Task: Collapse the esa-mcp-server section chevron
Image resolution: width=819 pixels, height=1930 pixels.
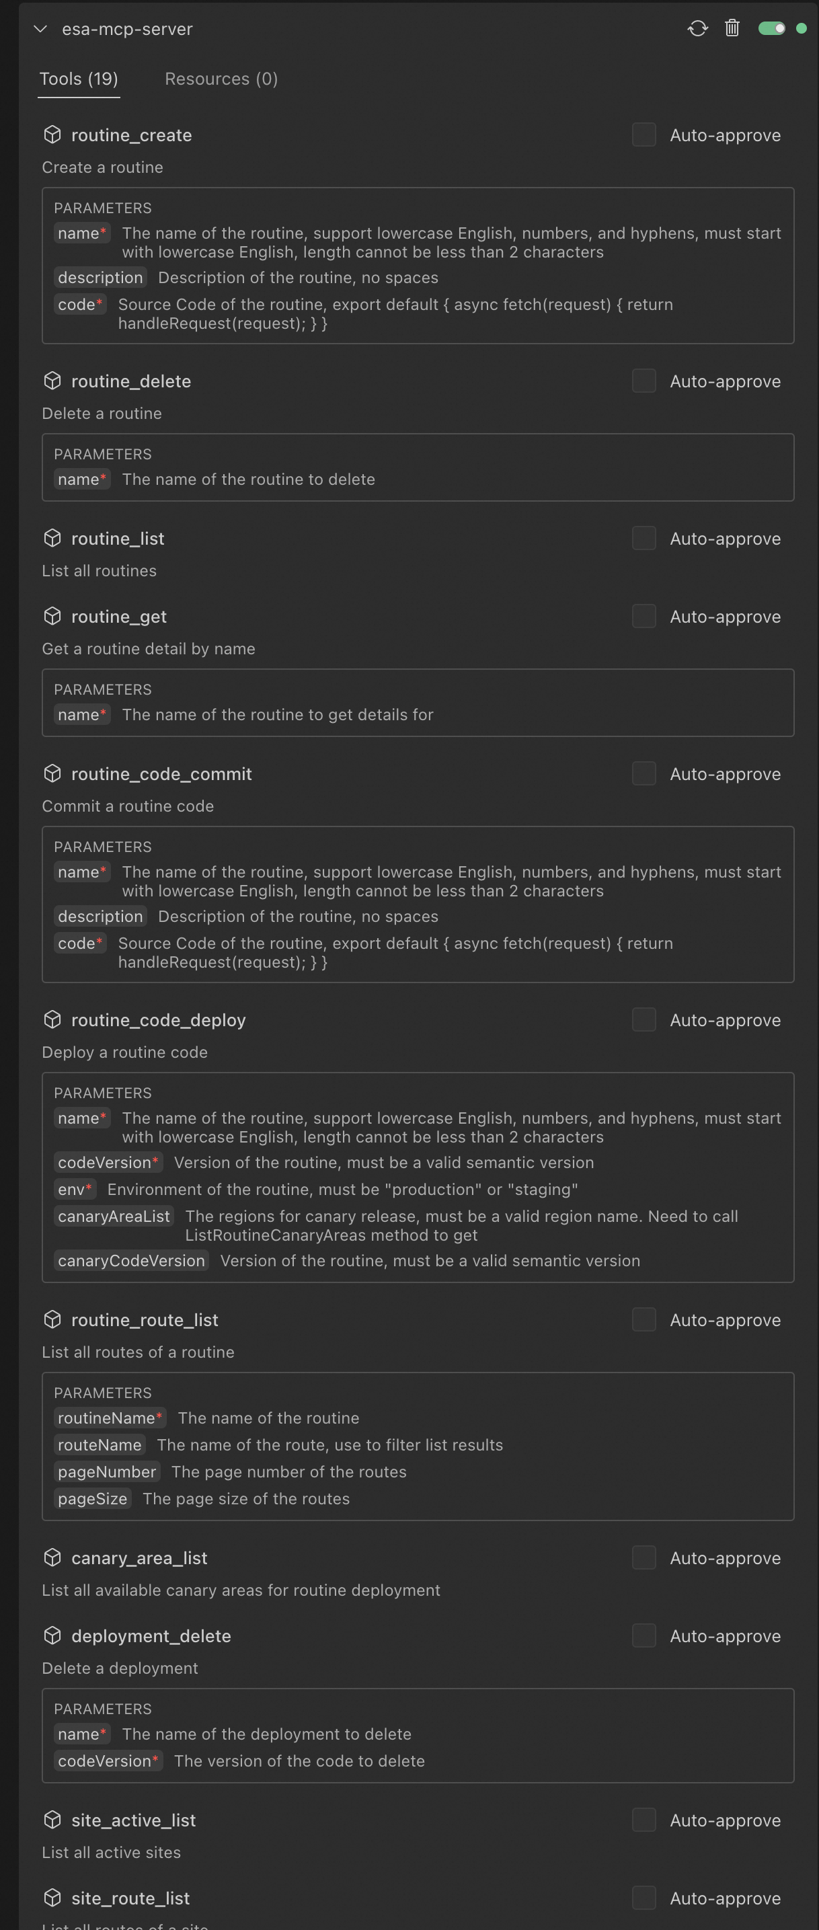Action: tap(40, 29)
